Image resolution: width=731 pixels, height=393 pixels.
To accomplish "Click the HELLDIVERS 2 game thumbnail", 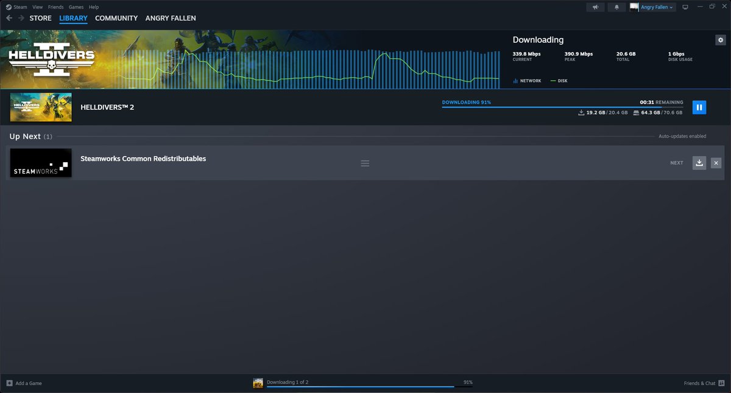I will [x=41, y=107].
